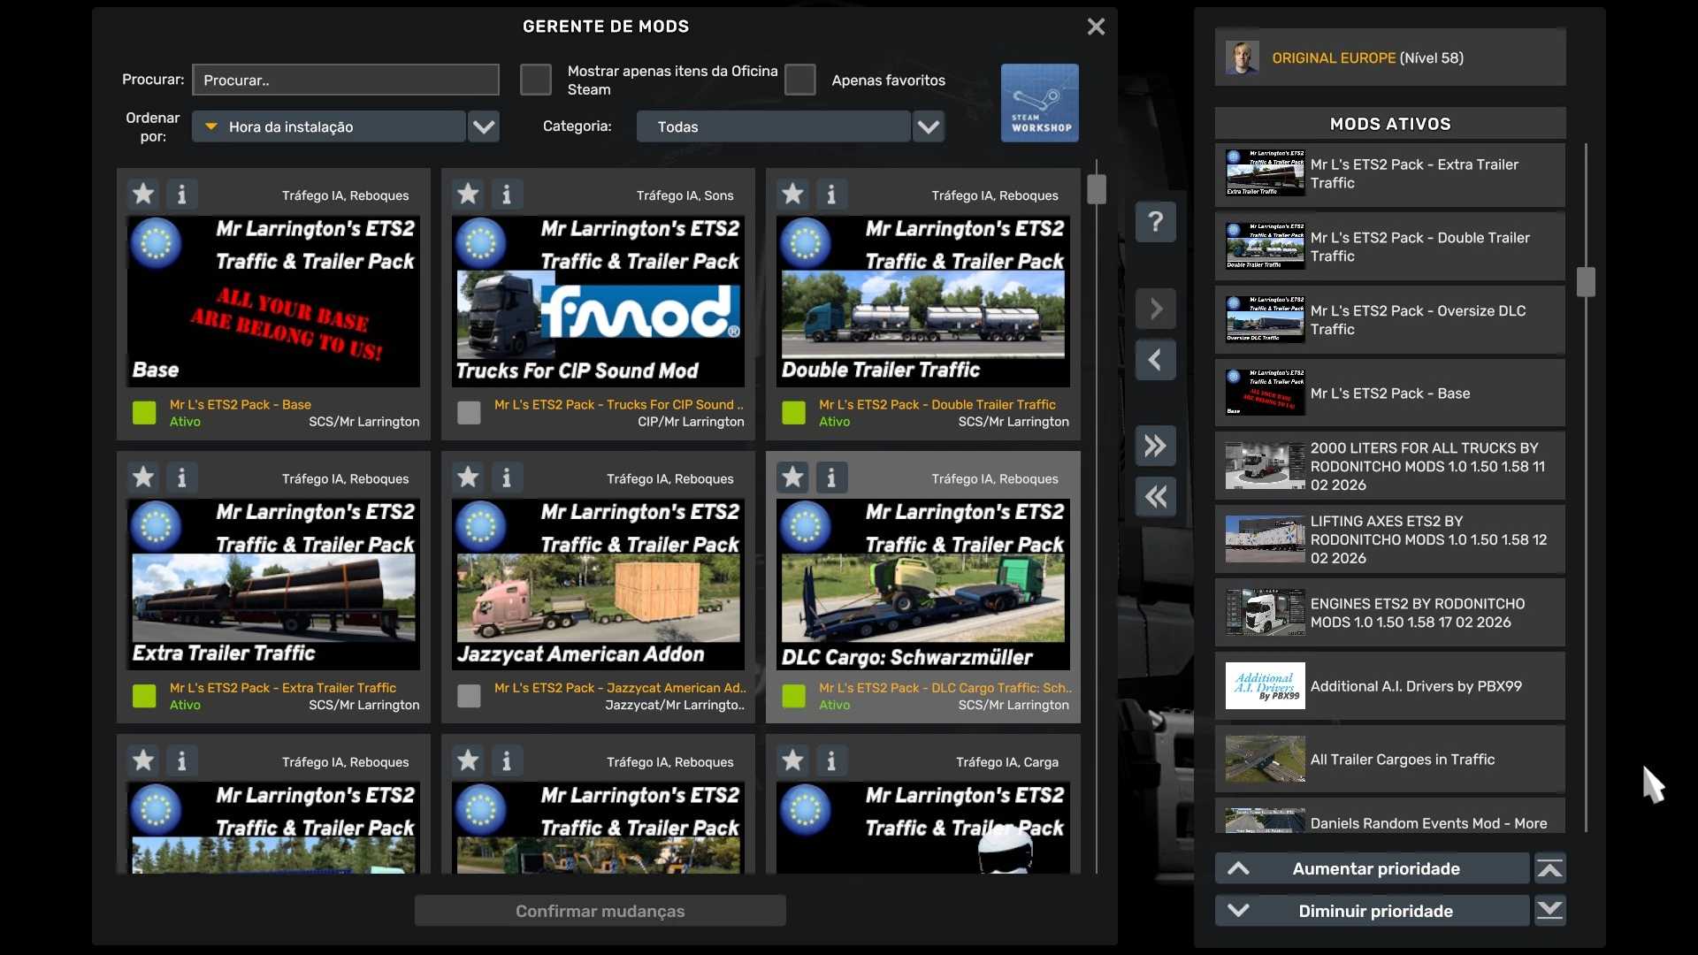Move selected mod to active with right arrow

pos(1155,309)
